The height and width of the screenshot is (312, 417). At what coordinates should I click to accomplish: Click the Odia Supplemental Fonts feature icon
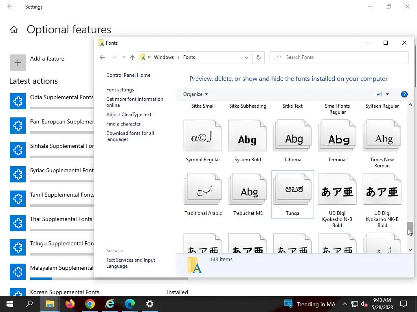pos(18,101)
